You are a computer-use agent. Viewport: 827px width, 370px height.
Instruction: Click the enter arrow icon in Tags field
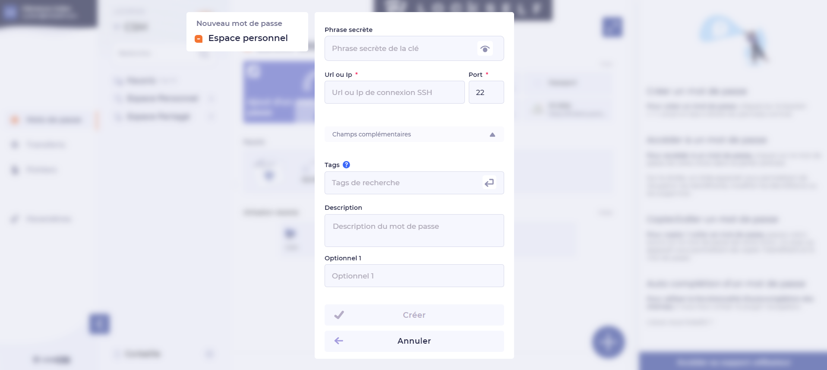[x=489, y=183]
